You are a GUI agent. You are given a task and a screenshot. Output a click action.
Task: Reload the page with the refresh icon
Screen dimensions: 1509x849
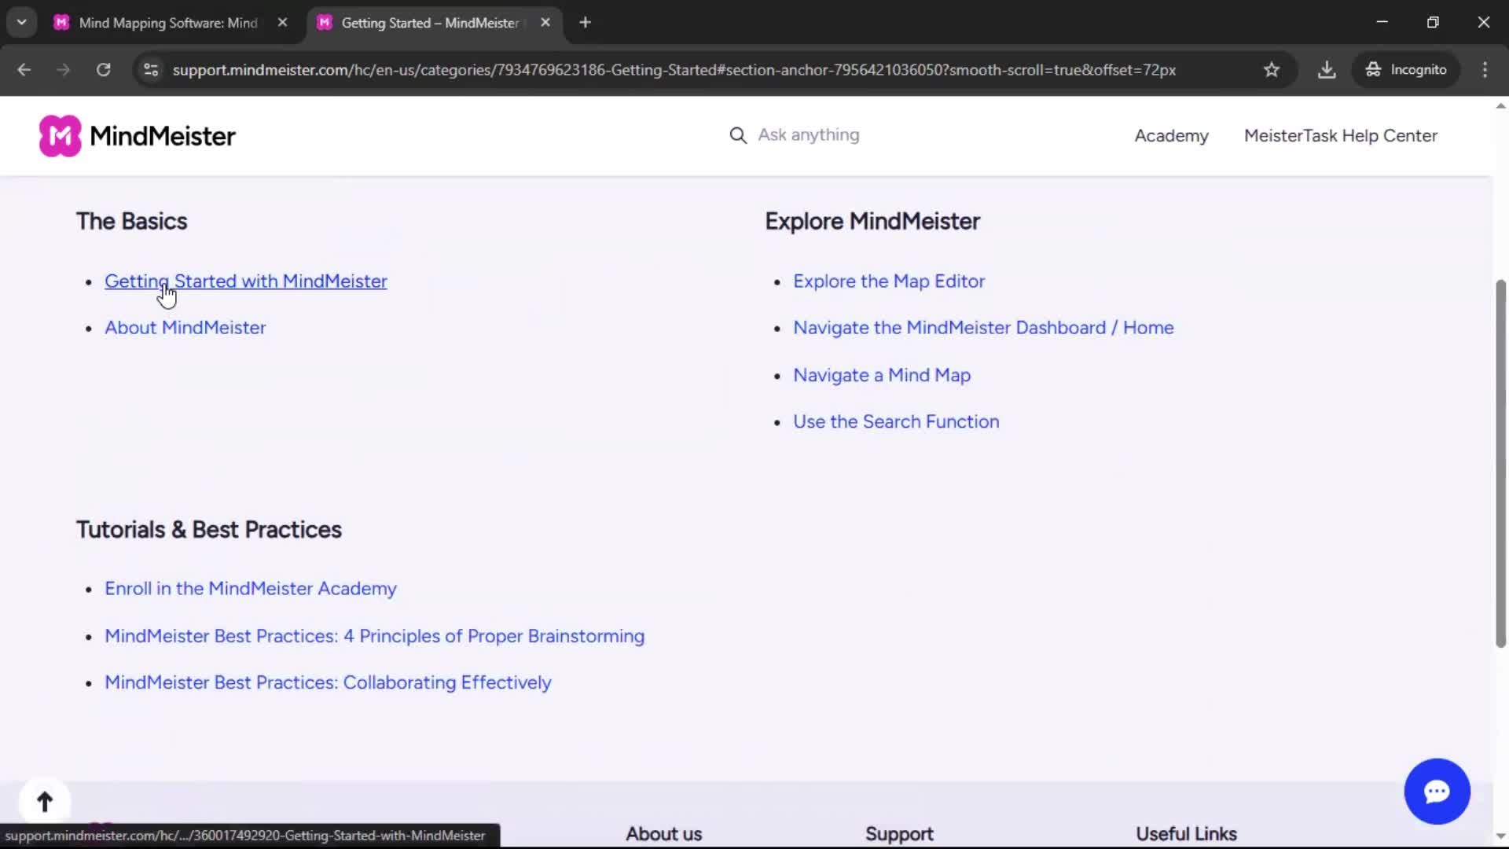[103, 70]
